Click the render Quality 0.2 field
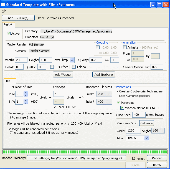The image size is (170, 169). pos(96,60)
